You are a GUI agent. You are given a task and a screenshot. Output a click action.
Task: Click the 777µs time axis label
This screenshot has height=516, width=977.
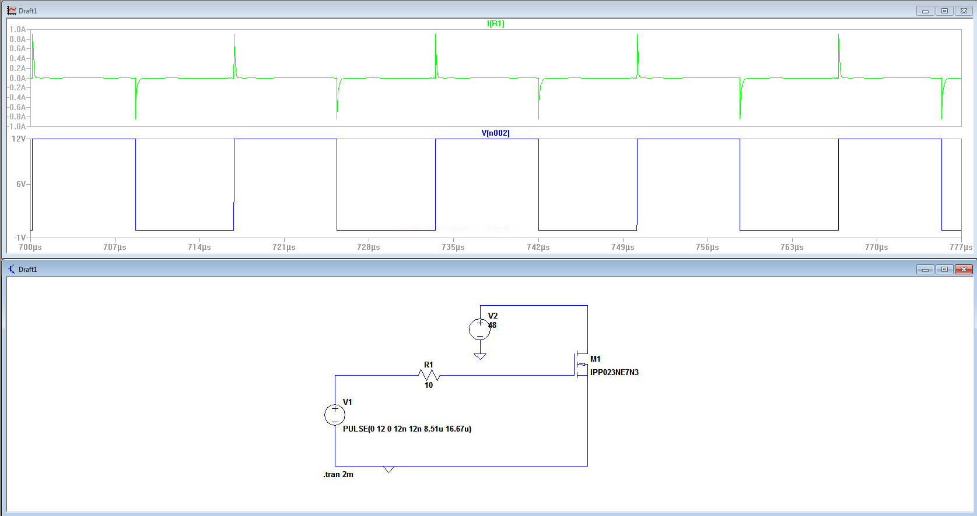tap(961, 248)
